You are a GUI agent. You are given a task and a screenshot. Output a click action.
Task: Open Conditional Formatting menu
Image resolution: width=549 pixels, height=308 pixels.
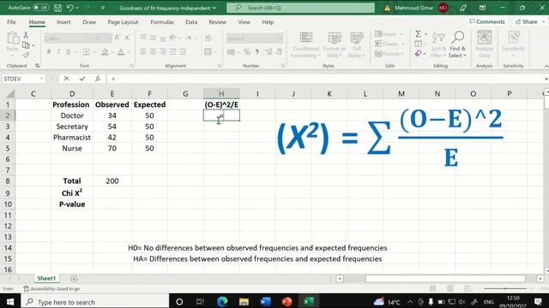point(305,45)
